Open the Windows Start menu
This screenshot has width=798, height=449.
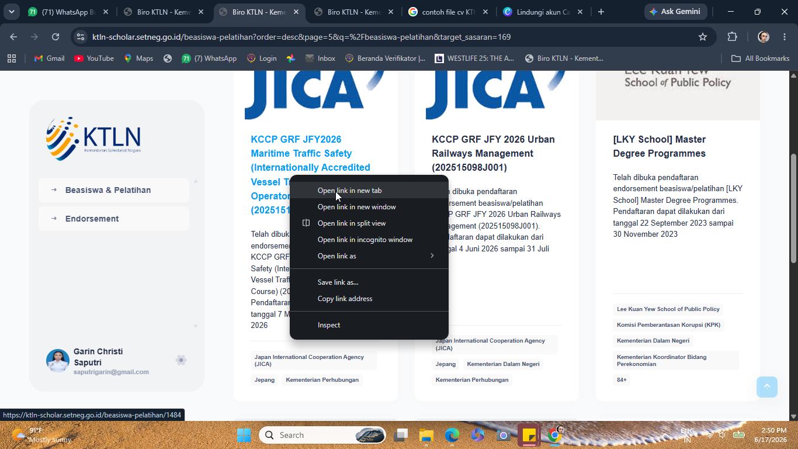[244, 435]
